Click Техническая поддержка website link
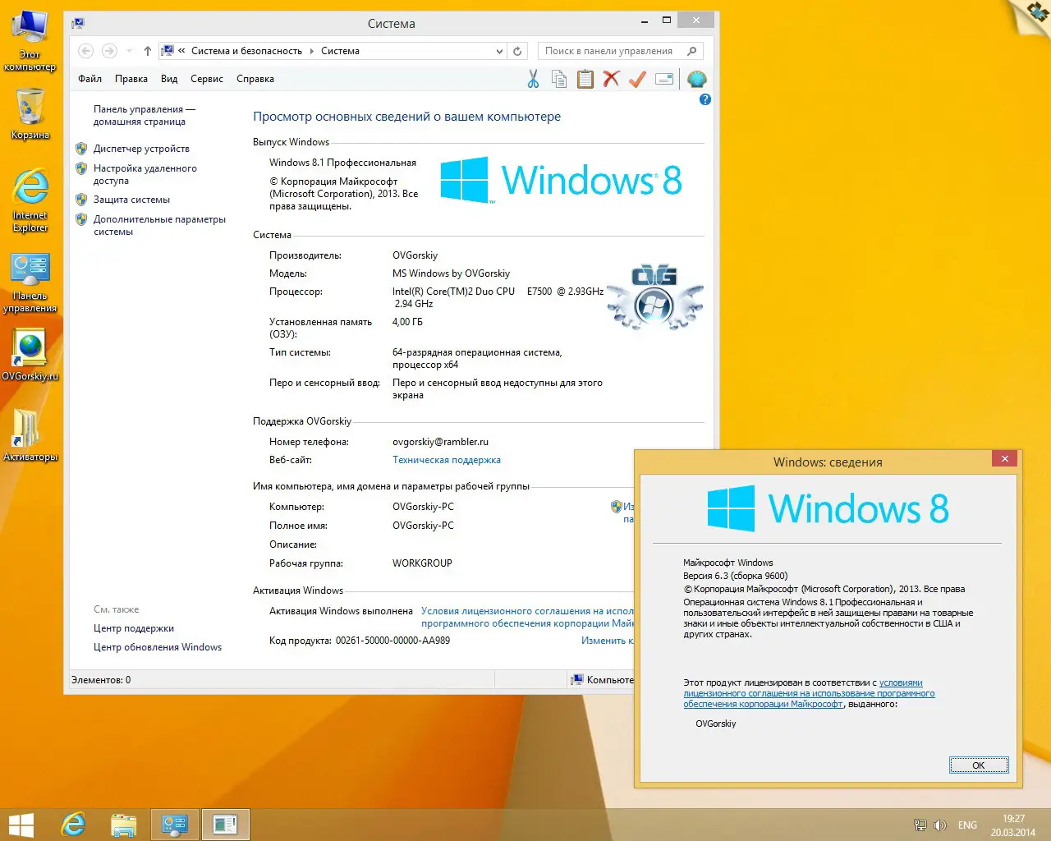 pos(447,460)
